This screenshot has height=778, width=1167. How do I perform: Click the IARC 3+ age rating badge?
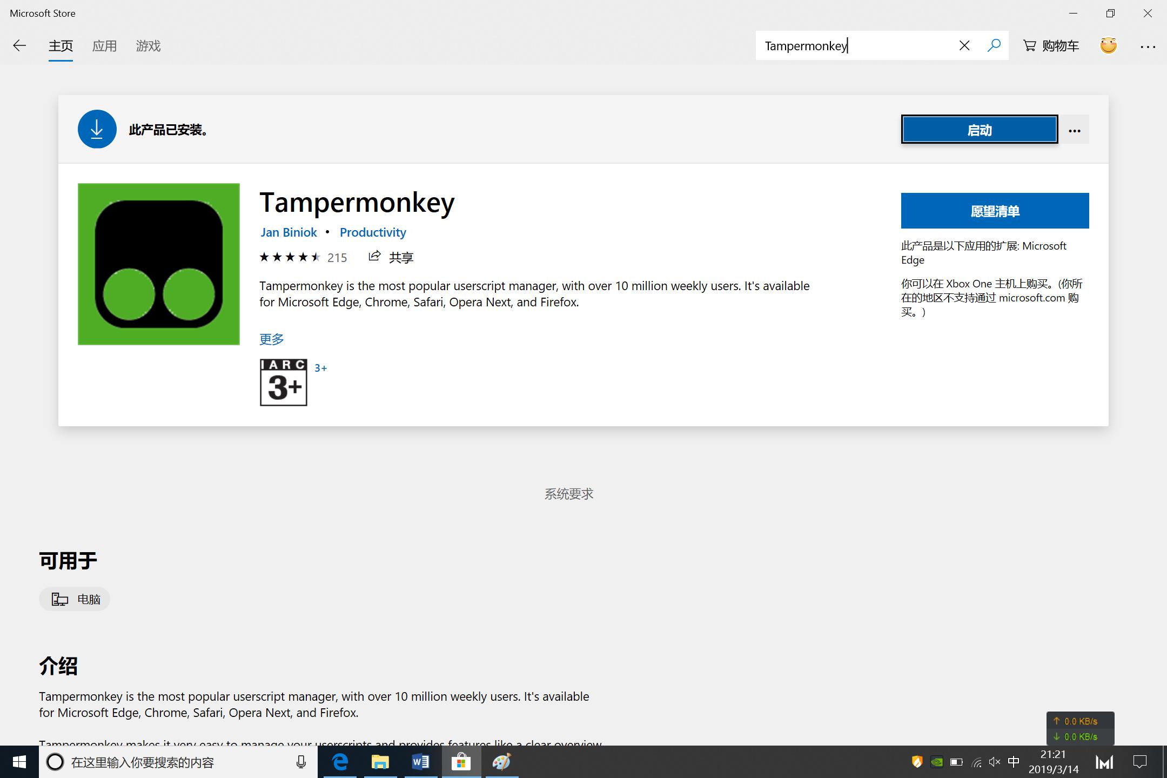(283, 381)
